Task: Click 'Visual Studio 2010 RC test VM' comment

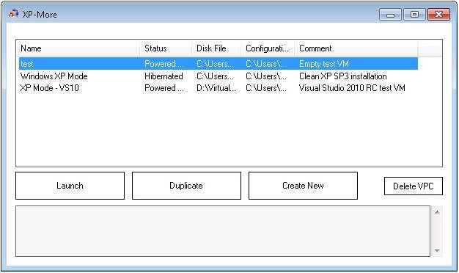Action: (x=352, y=88)
